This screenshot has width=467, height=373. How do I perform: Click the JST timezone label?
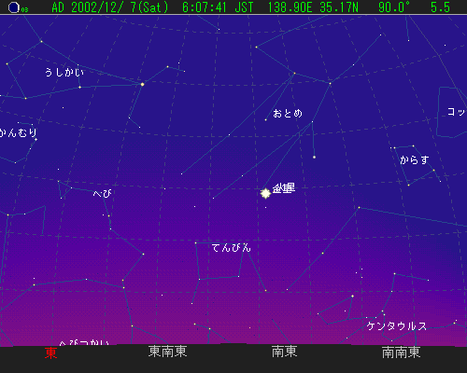244,7
